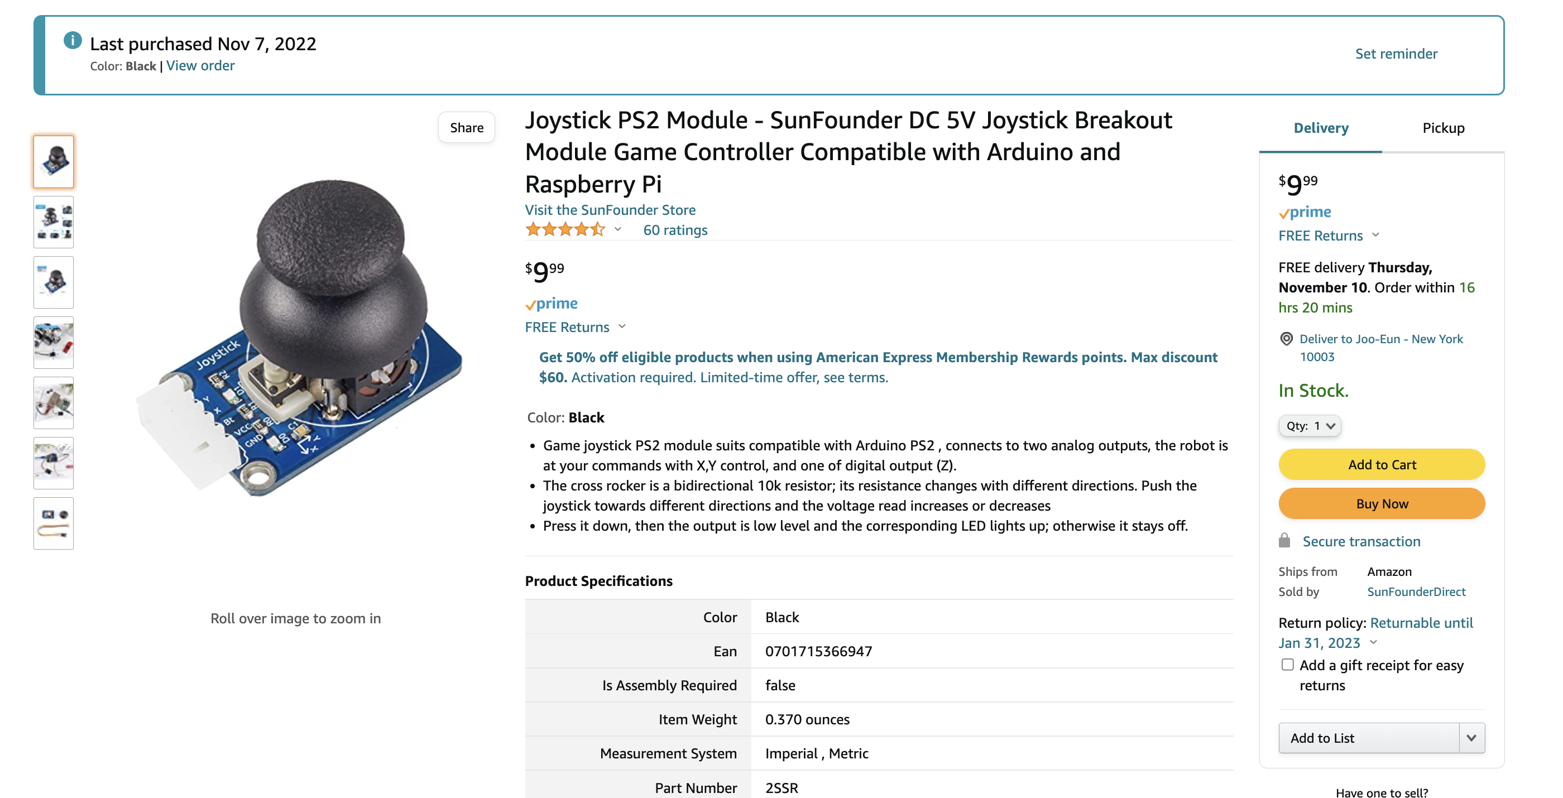Screen dimensions: 1563x798
Task: Select the Delivery tab
Action: [1321, 128]
